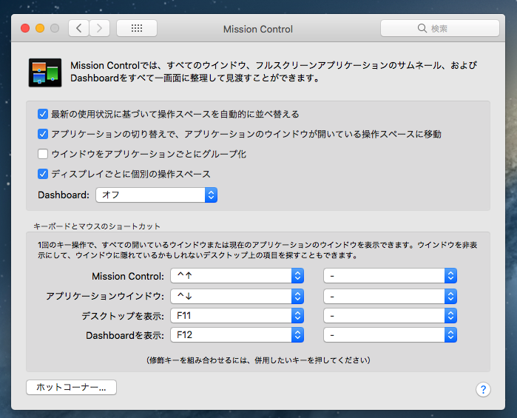Viewport: 517px width, 418px height.
Task: Click the yellow minimize window button
Action: pyautogui.click(x=40, y=28)
